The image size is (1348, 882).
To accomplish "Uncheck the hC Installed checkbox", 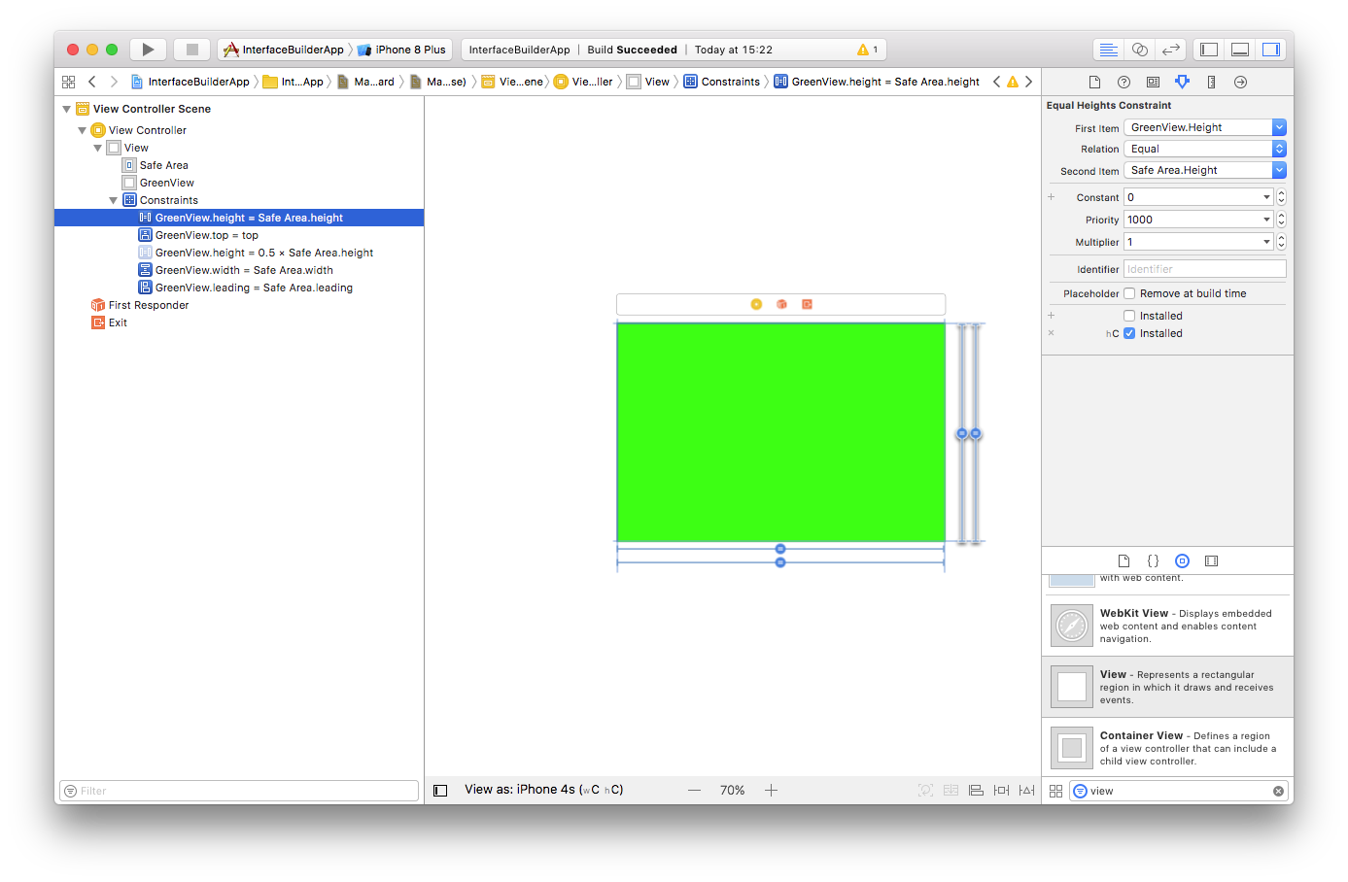I will (x=1129, y=333).
